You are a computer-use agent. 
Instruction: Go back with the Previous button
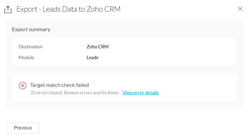[23, 128]
